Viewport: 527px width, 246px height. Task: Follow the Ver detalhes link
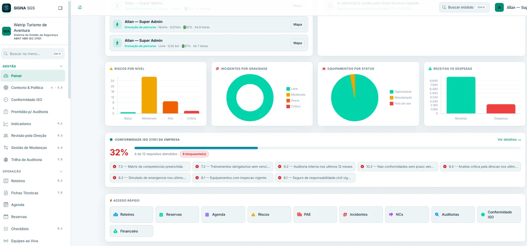(509, 140)
